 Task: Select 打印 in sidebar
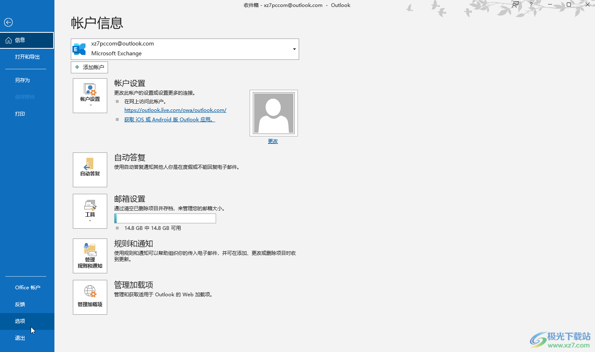(x=27, y=114)
